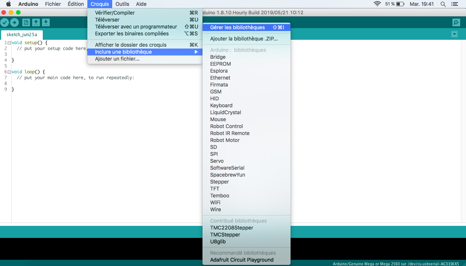The width and height of the screenshot is (466, 266).
Task: Include the Firmata library
Action: click(x=247, y=85)
